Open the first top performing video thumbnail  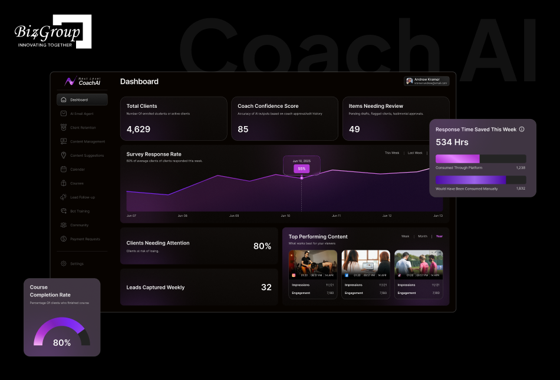[312, 264]
